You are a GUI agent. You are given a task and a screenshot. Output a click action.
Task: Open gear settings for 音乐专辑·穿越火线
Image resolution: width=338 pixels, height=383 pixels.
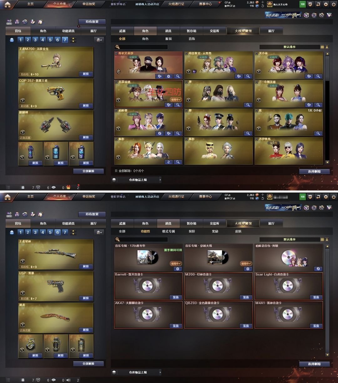(x=248, y=269)
